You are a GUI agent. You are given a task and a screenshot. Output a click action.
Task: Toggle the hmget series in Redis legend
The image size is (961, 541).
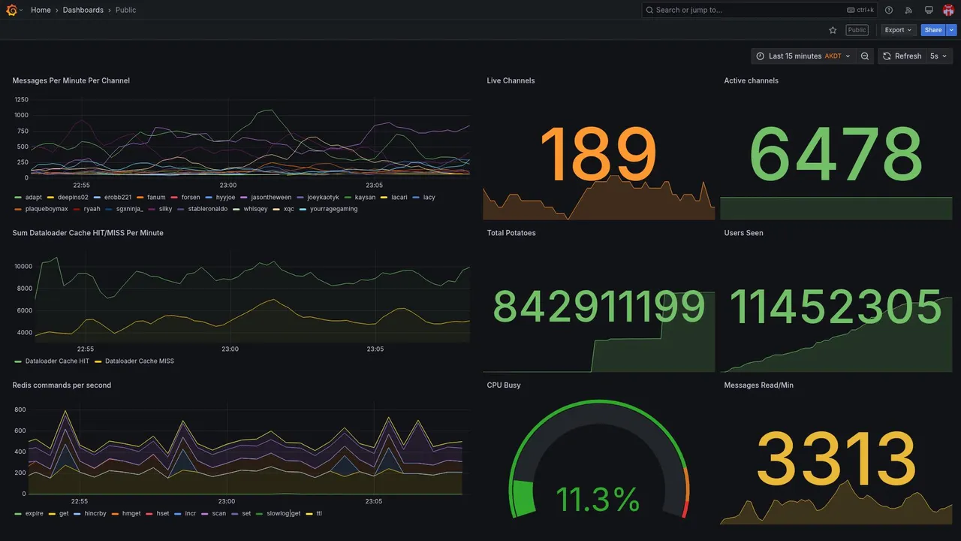pyautogui.click(x=126, y=514)
